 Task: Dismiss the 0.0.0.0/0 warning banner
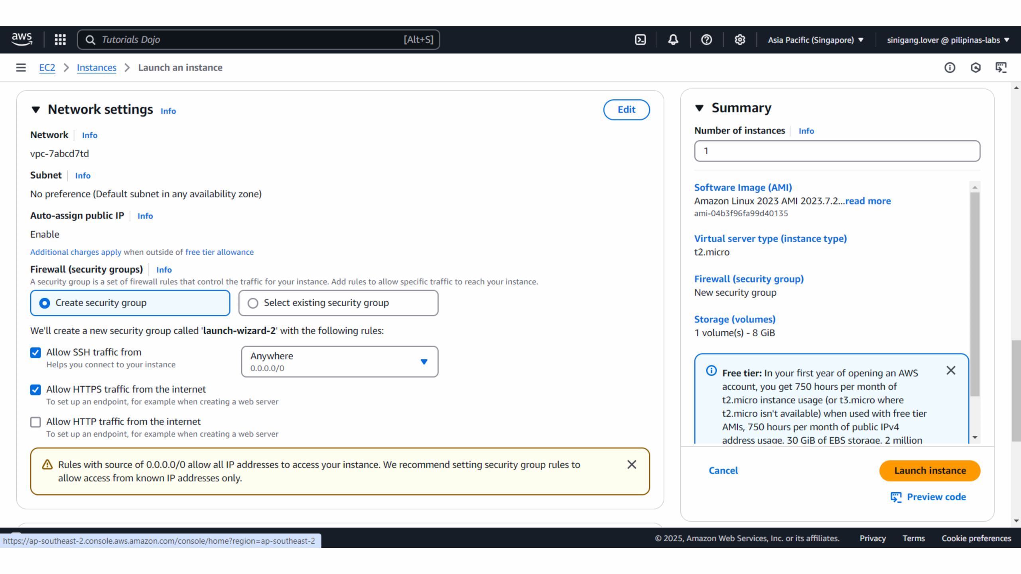click(631, 464)
